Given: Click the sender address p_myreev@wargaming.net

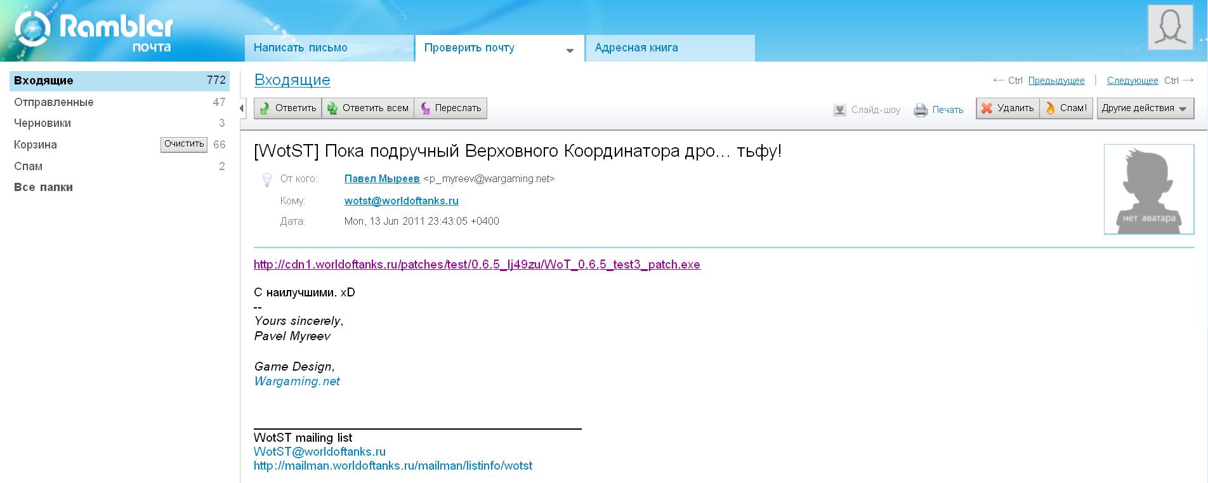Looking at the screenshot, I should 489,179.
